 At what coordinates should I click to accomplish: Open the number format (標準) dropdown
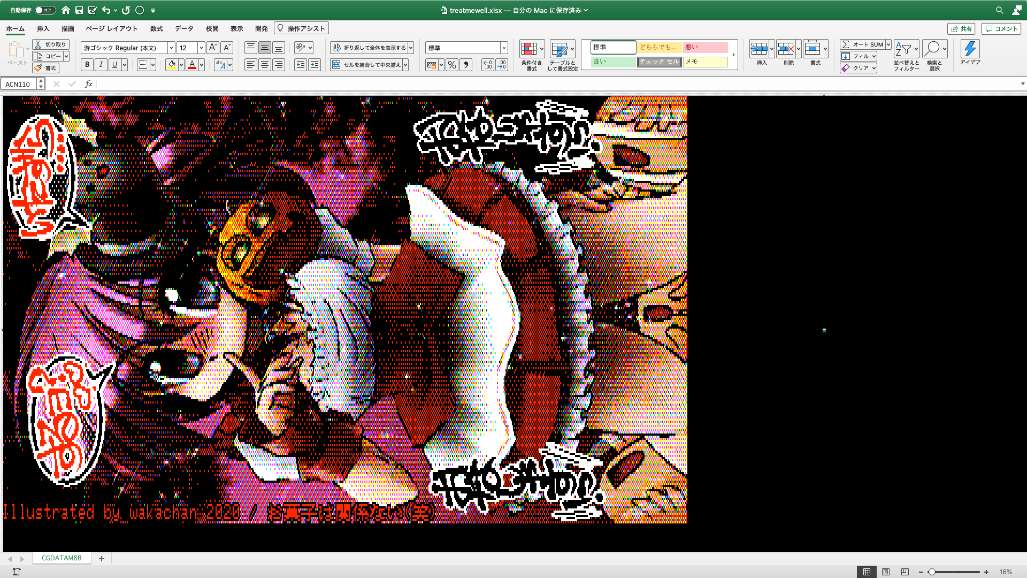click(x=504, y=48)
